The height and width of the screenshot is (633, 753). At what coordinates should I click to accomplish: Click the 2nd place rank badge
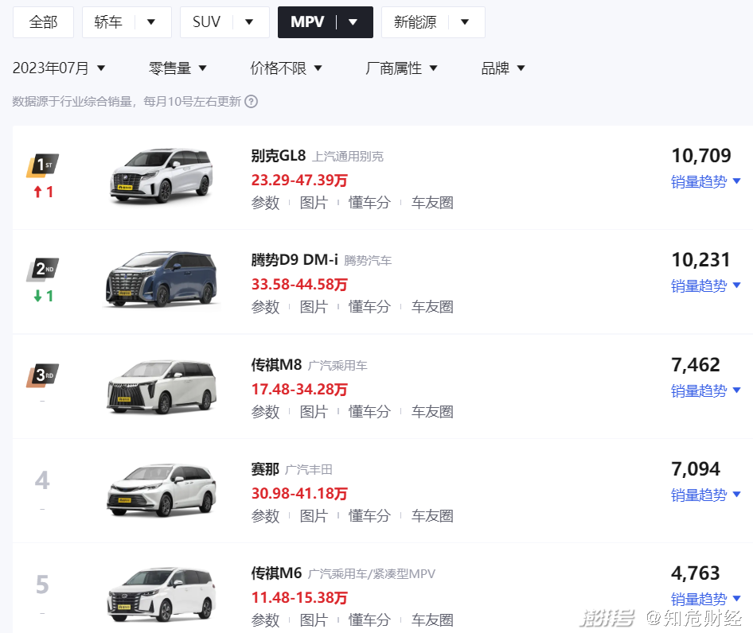[42, 270]
